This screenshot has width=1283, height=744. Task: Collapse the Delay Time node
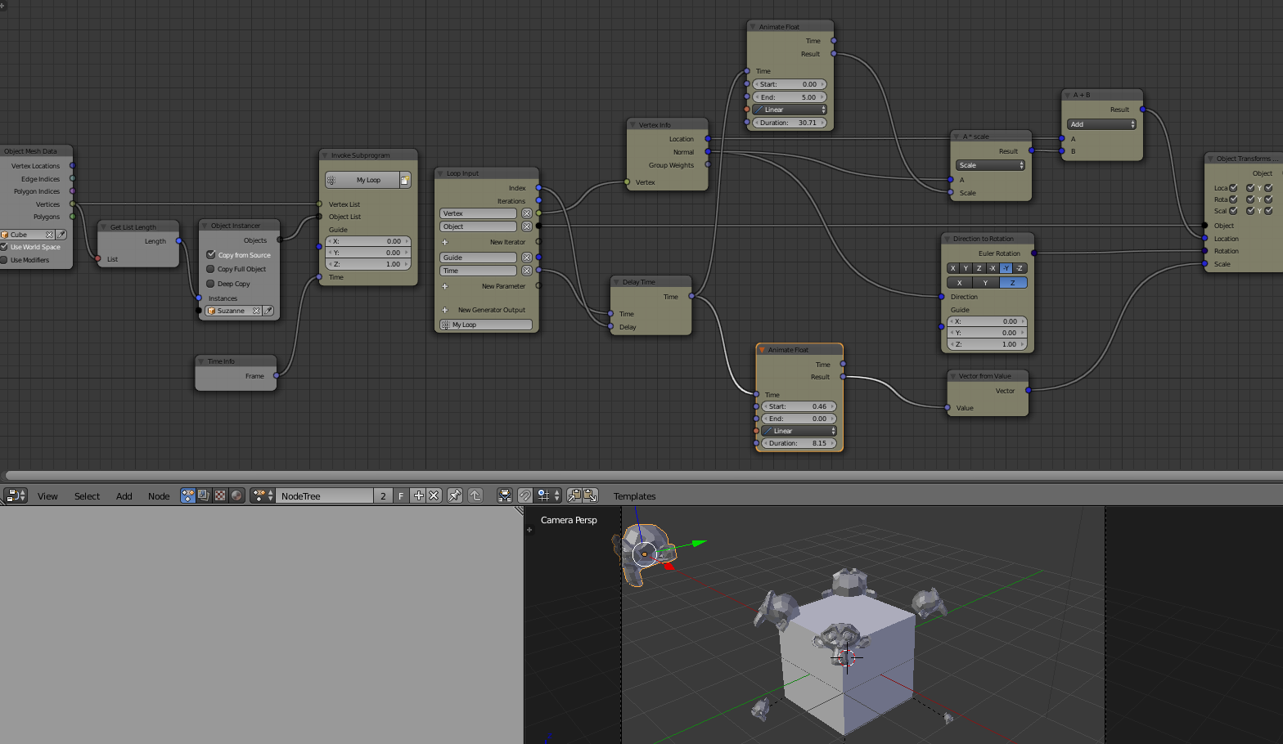tap(617, 282)
